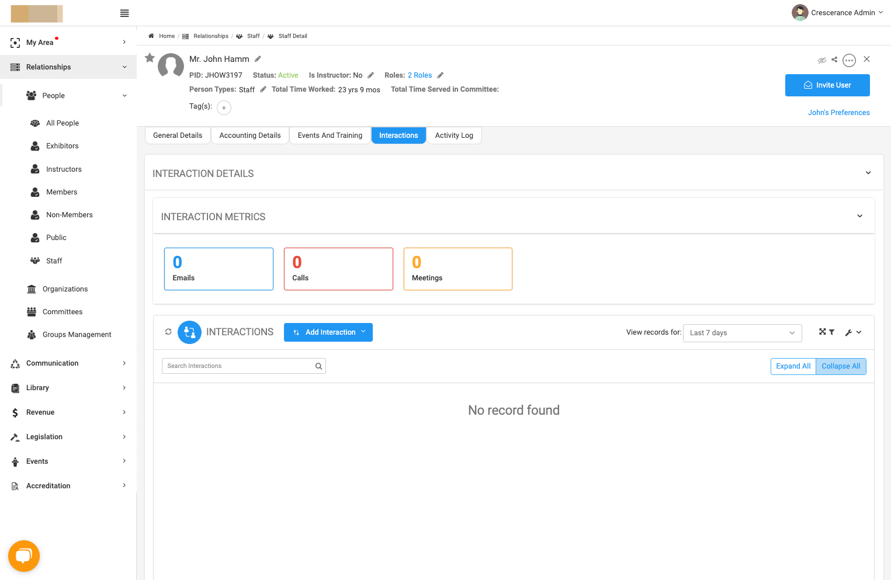Open Committees in the sidebar
This screenshot has width=891, height=580.
tap(63, 312)
